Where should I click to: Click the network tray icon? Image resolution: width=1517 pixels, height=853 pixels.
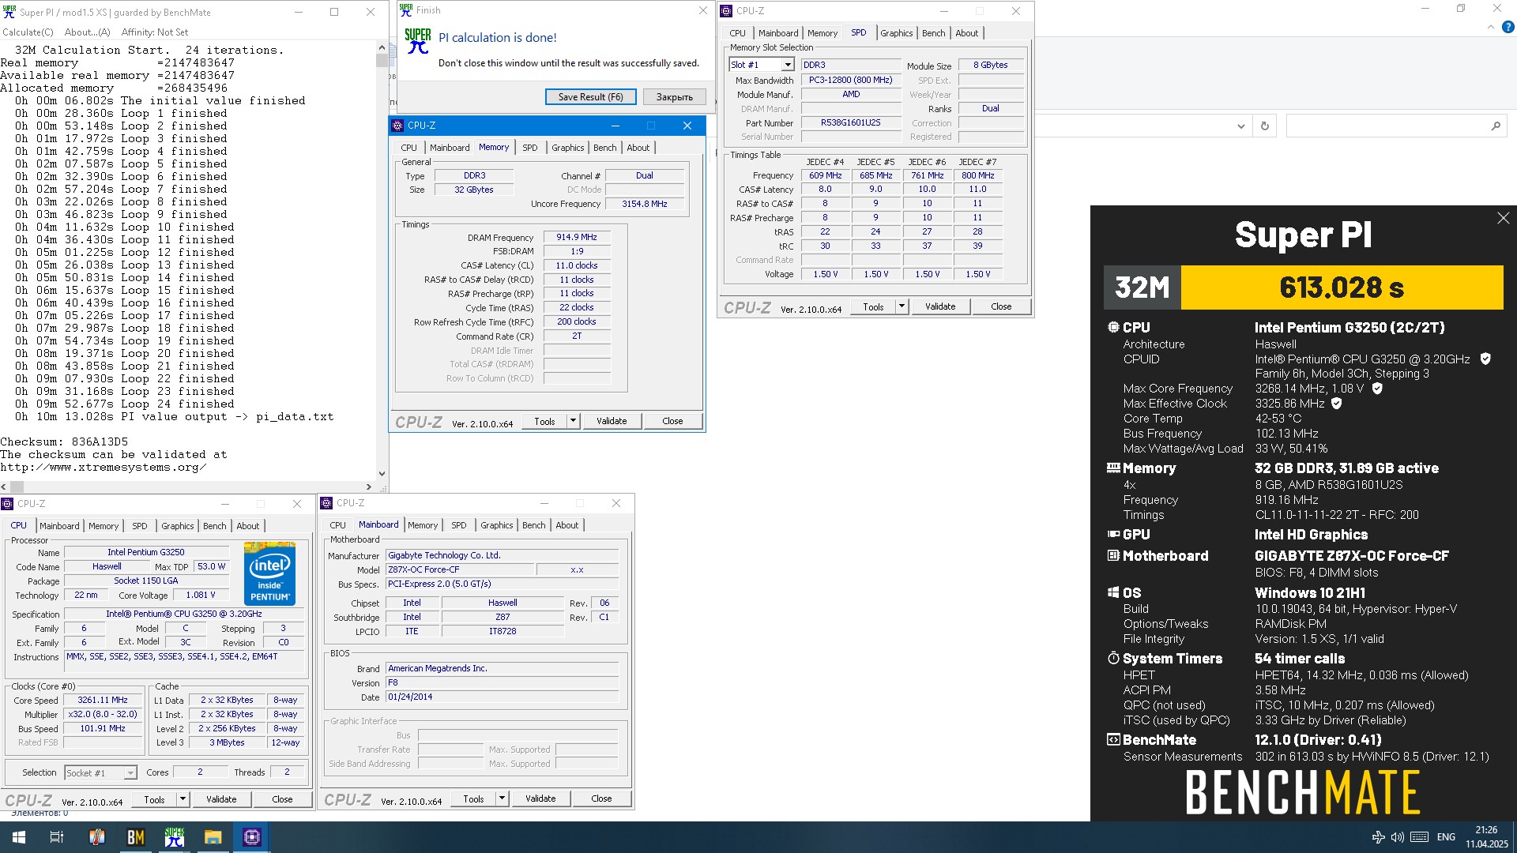click(1378, 837)
